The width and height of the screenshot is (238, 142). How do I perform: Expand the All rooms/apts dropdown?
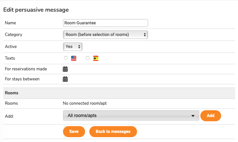click(x=131, y=115)
